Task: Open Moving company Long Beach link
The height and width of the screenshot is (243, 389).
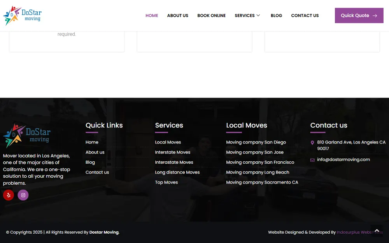Action: tap(258, 172)
